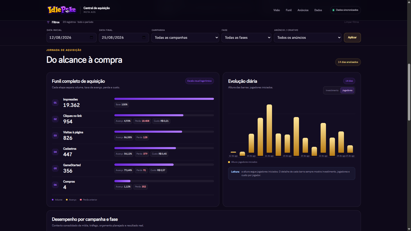Screen dimensions: 411x231
Task: Click the Perda 352 chip
Action: click(141, 187)
